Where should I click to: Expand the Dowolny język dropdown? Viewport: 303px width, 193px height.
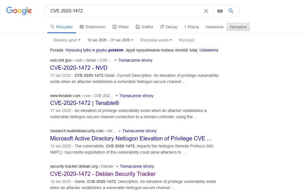(x=67, y=40)
